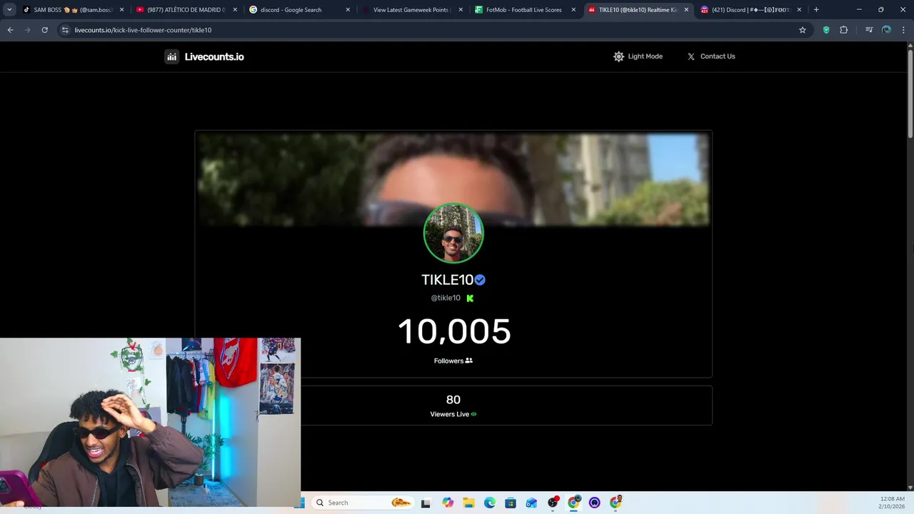Screen dimensions: 914x514
Task: Click the X logo beside Contact Us
Action: click(x=690, y=56)
